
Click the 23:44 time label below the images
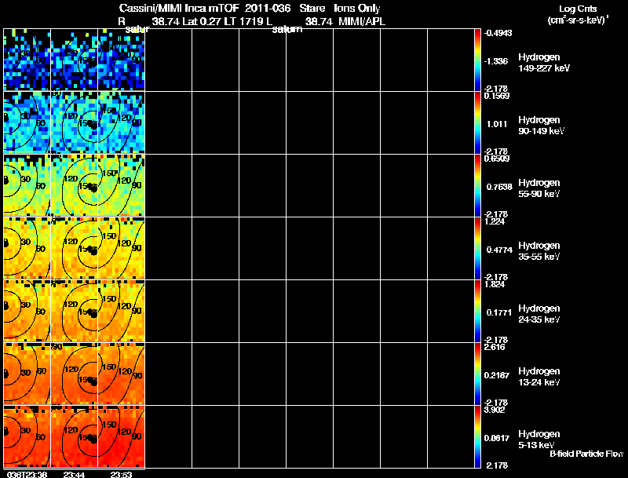(x=75, y=474)
